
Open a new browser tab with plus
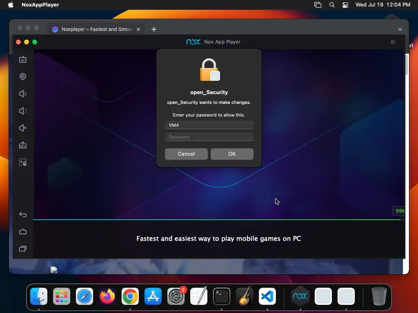point(154,29)
